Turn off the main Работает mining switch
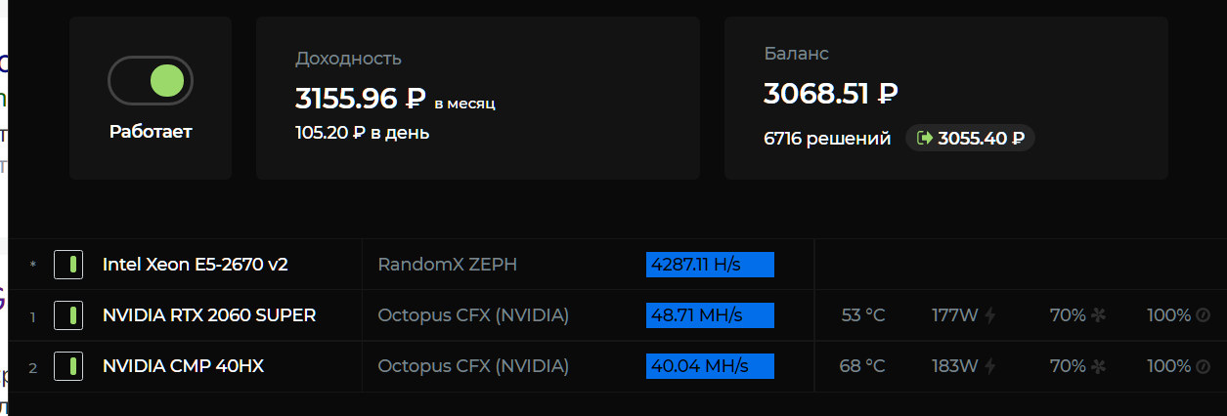Screen dimensions: 1227x416 151,81
